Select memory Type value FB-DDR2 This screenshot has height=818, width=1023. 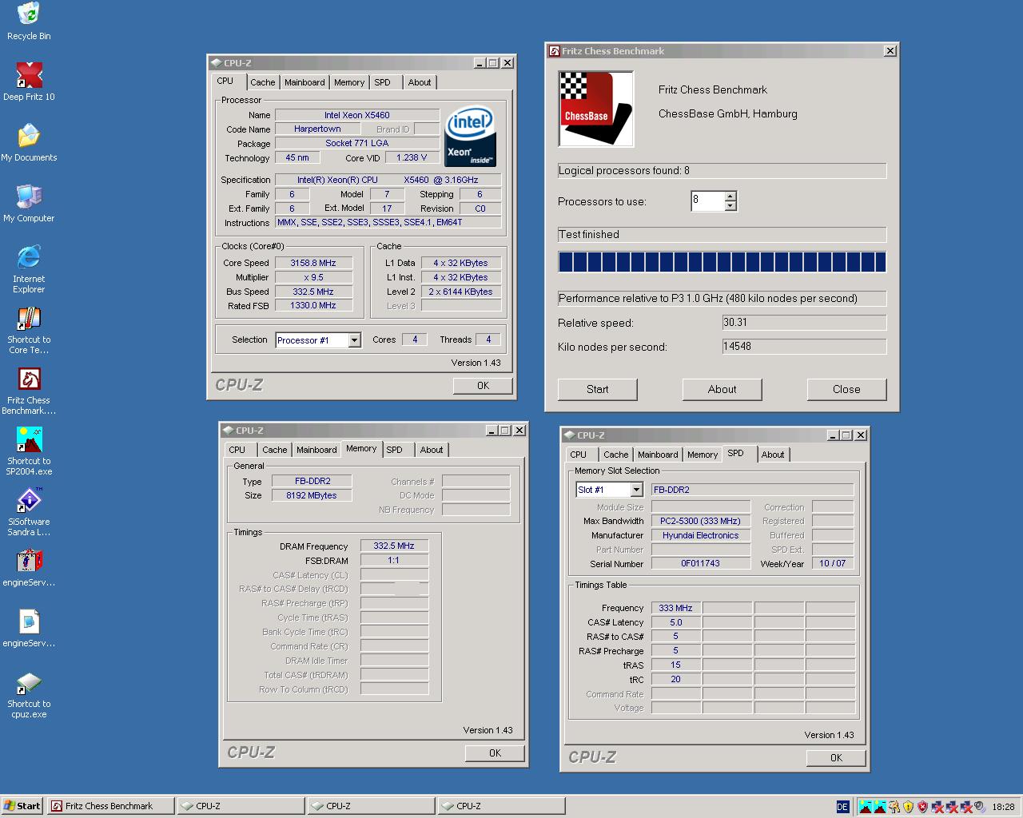click(312, 481)
